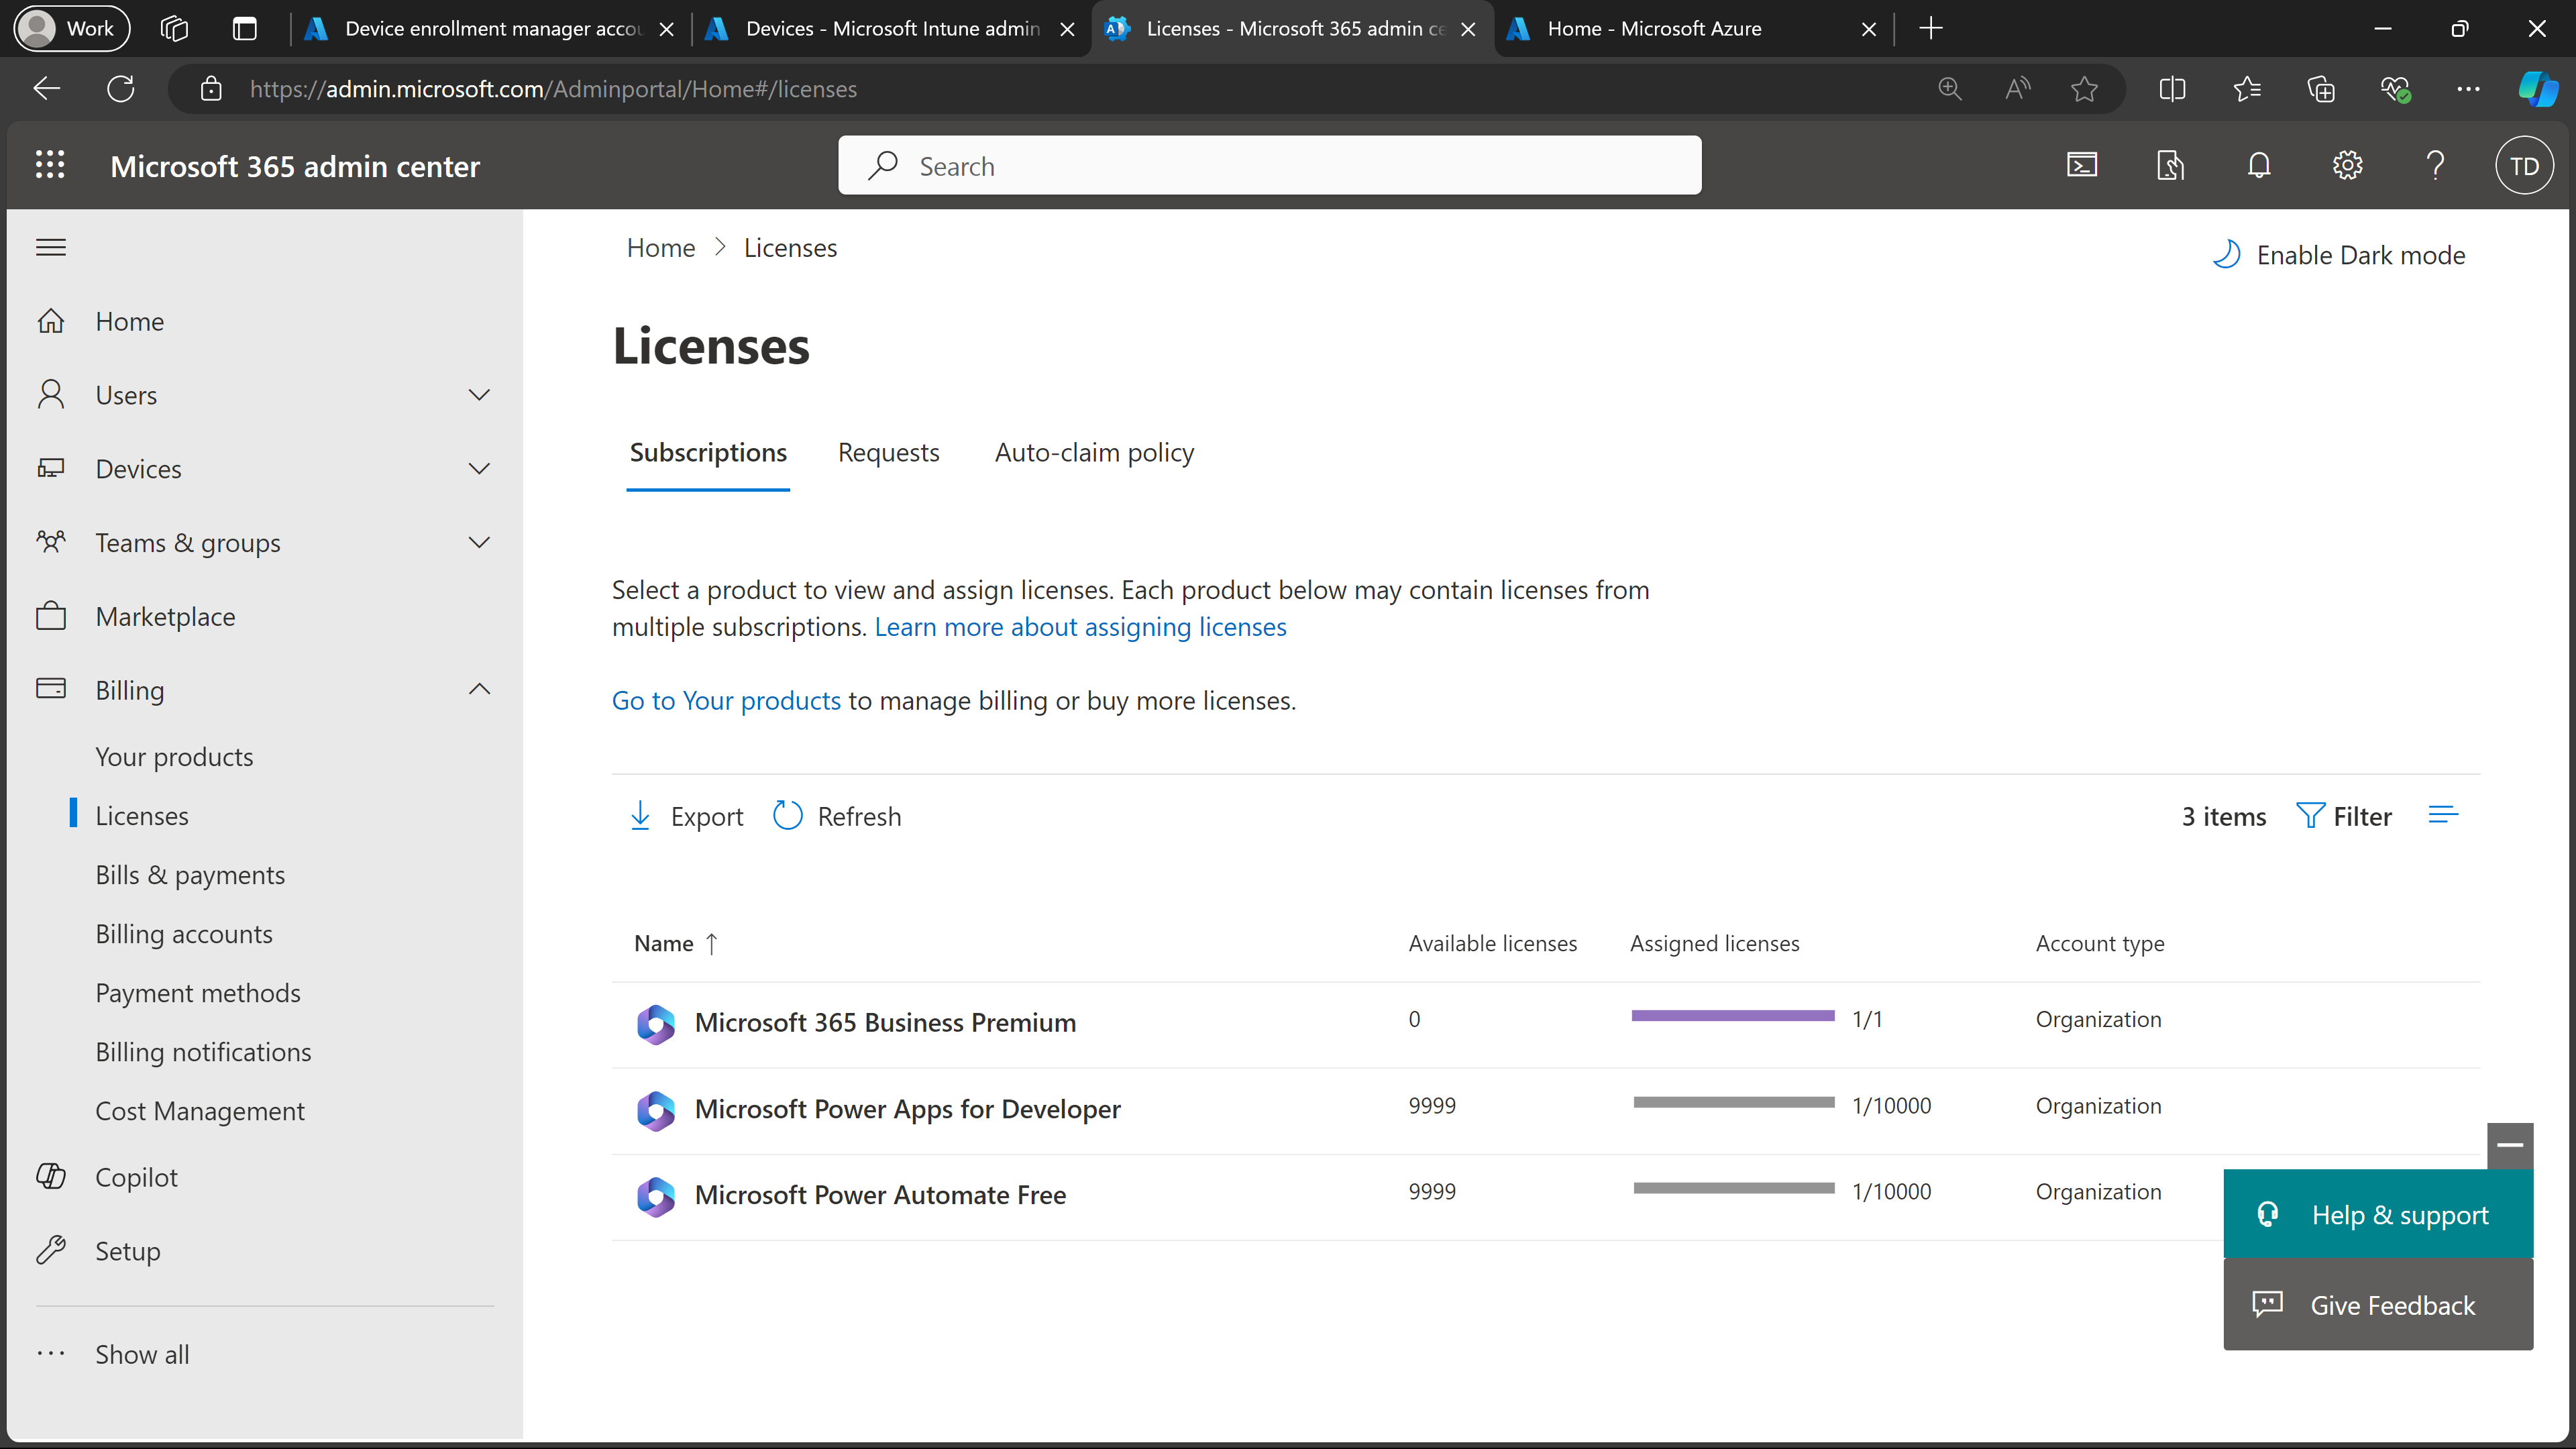
Task: Click the browser address bar URL
Action: [x=553, y=89]
